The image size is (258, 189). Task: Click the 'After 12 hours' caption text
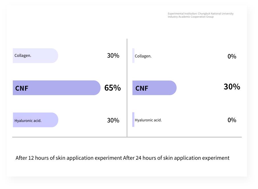69,158
